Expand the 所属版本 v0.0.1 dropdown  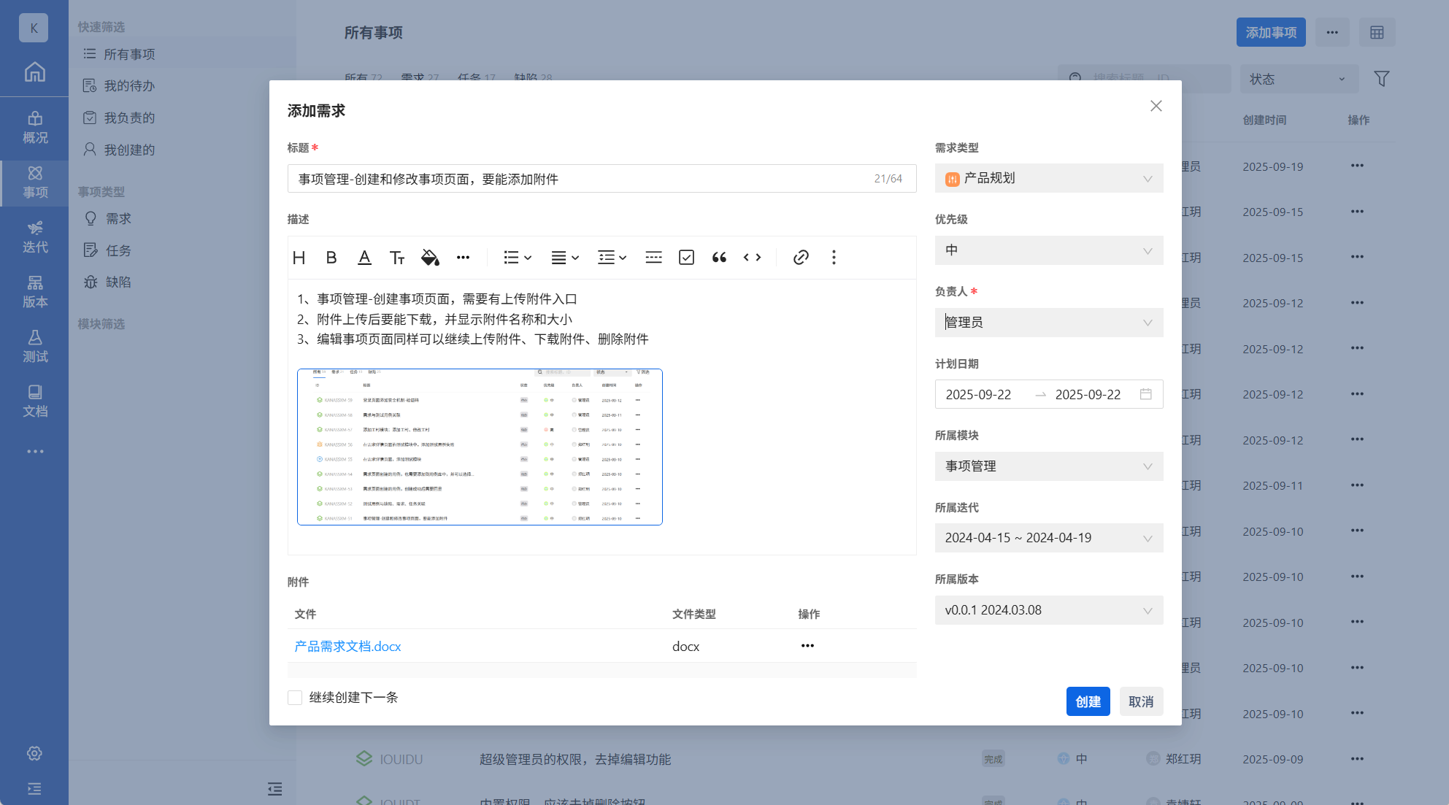[x=1048, y=610]
